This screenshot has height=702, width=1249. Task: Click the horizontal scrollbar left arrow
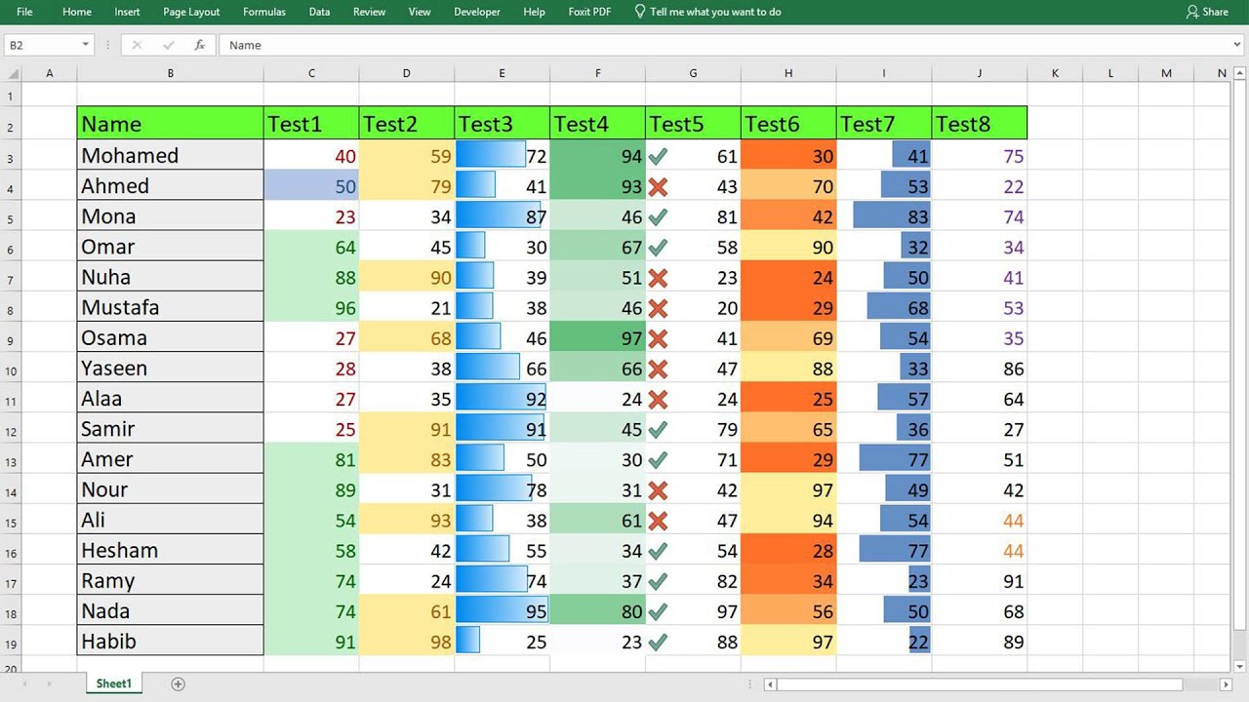click(770, 684)
